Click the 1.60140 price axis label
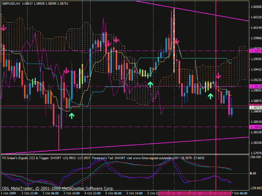The image size is (262, 196). point(256,28)
